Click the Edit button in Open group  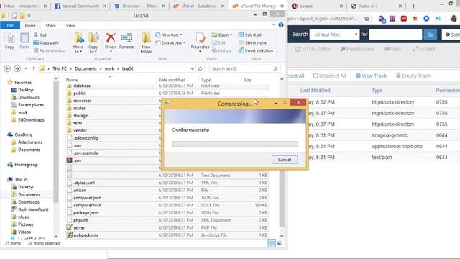point(218,42)
